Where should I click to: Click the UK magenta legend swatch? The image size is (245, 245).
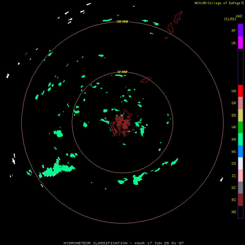(x=240, y=43)
